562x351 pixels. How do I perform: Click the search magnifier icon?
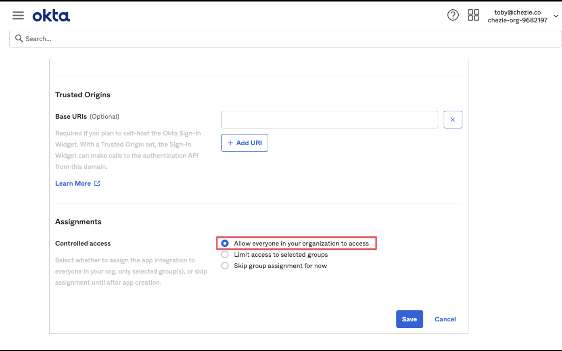[19, 39]
